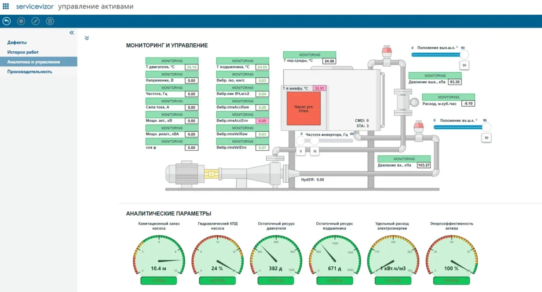The image size is (542, 292).
Task: Click the MONITORING button above Вибр.rmsVelEnv
Action: [x=243, y=141]
